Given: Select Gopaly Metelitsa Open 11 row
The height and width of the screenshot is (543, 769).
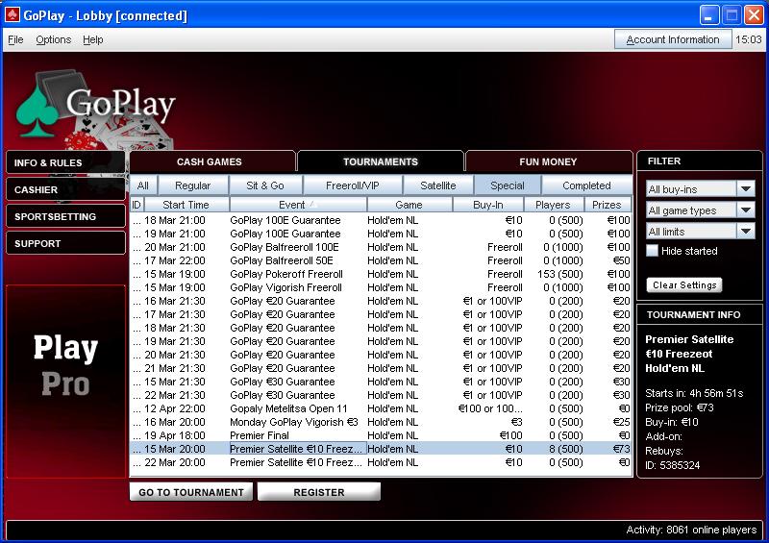Looking at the screenshot, I should pyautogui.click(x=381, y=408).
